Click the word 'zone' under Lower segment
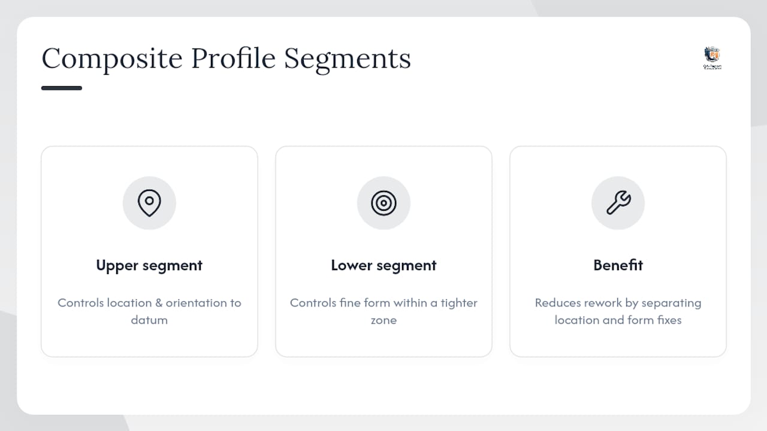767x431 pixels. click(383, 320)
